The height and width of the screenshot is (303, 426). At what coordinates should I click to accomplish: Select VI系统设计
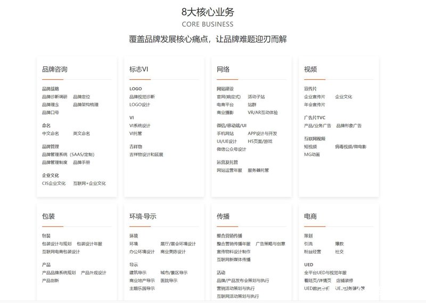tap(140, 125)
